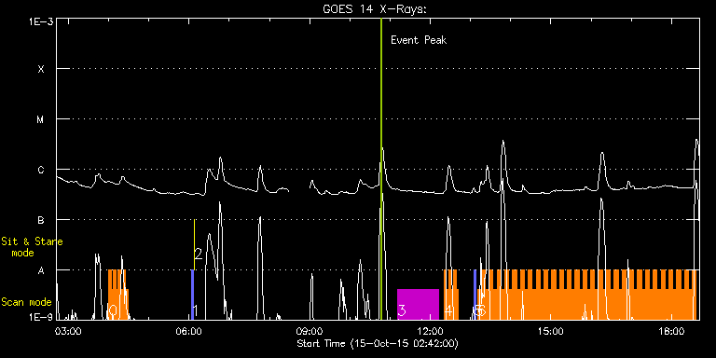Click the 1E-3 top axis value
Screen dimensions: 716x358
coord(41,21)
